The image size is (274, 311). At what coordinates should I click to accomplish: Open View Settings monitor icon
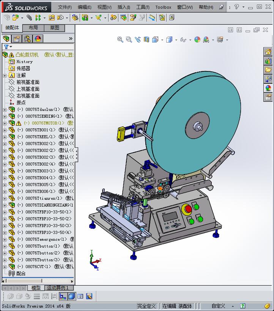220,39
